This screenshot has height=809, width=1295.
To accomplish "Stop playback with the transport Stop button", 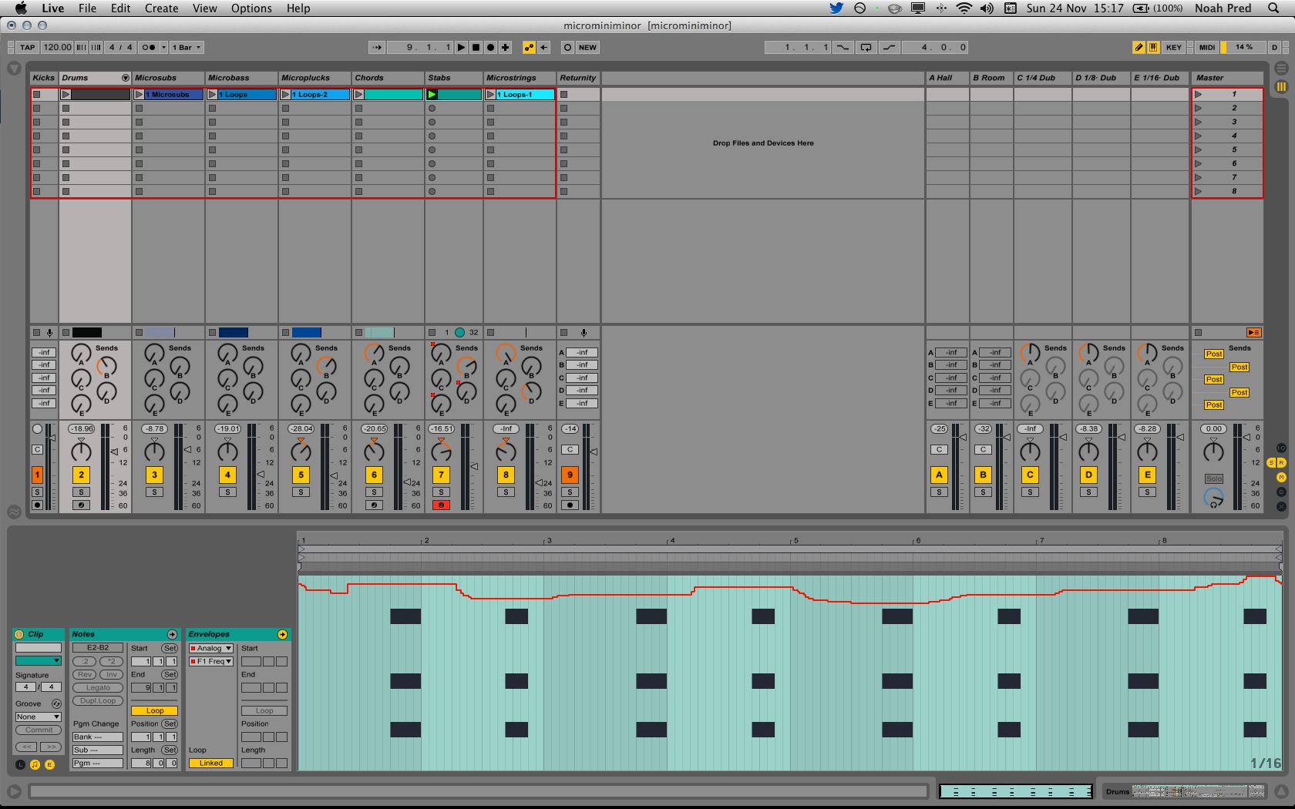I will (x=476, y=47).
